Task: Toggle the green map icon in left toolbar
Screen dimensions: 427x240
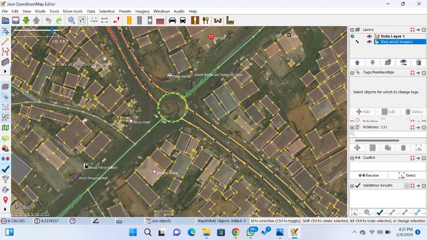Action: [x=6, y=128]
